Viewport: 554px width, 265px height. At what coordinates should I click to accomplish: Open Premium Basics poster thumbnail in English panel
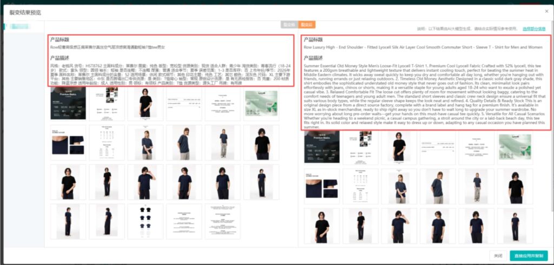[x=322, y=147]
